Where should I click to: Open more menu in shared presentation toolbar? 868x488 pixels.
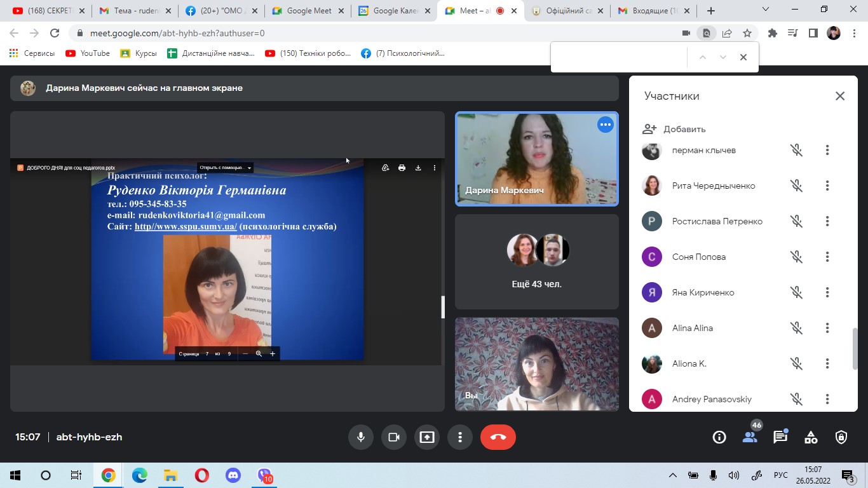pyautogui.click(x=435, y=168)
